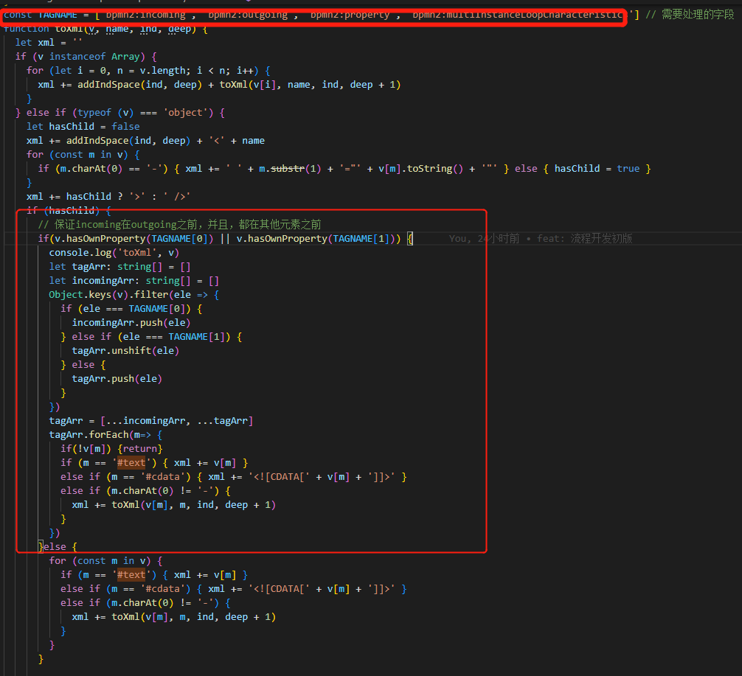
Task: Click the comment '// 需要处理的字段'
Action: click(x=690, y=15)
